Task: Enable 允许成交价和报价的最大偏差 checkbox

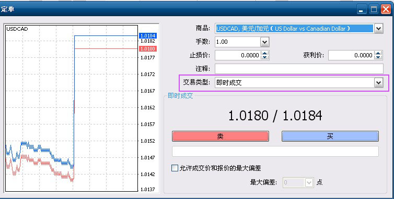Action: coord(175,168)
